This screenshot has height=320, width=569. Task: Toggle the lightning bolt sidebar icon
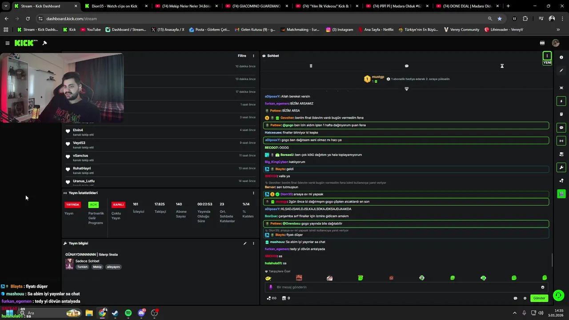coord(561,101)
